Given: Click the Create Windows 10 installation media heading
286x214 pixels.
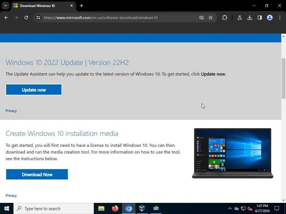Looking at the screenshot, I should pos(62,133).
